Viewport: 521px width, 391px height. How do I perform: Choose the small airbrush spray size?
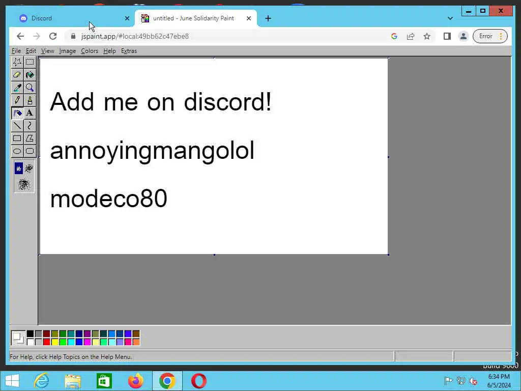(19, 169)
